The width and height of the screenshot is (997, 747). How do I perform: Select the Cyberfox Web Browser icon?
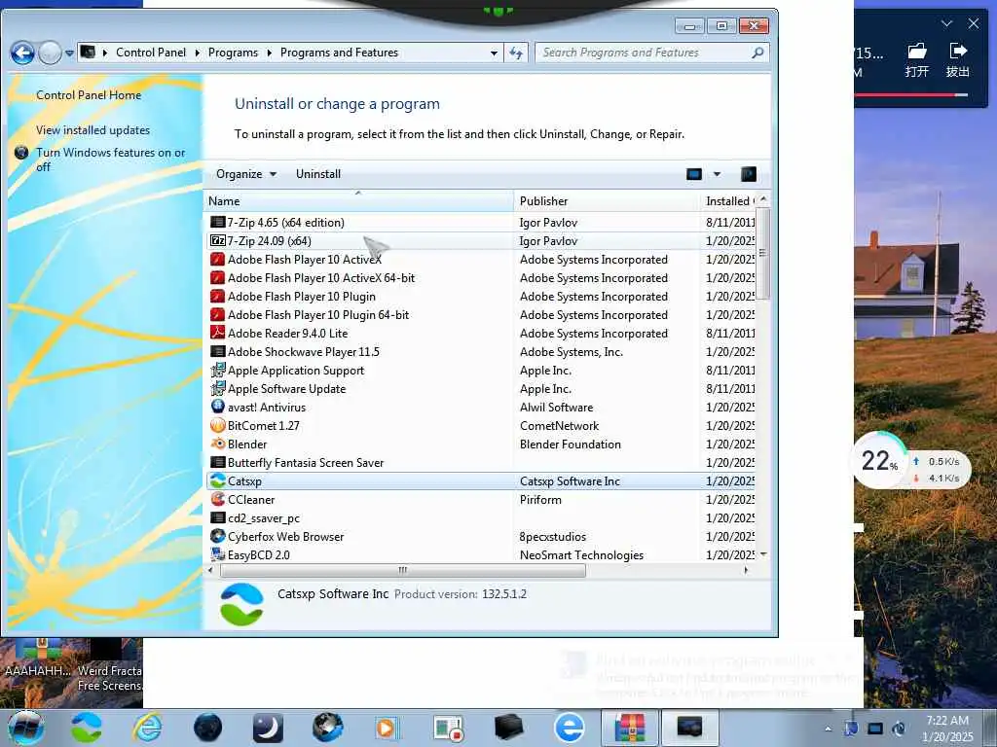[x=217, y=536]
